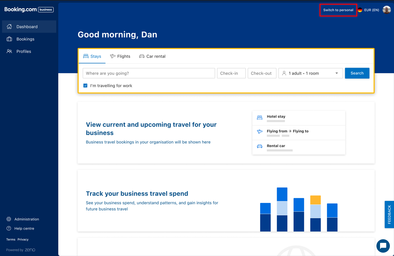
Task: Switch to personal account mode
Action: (338, 10)
